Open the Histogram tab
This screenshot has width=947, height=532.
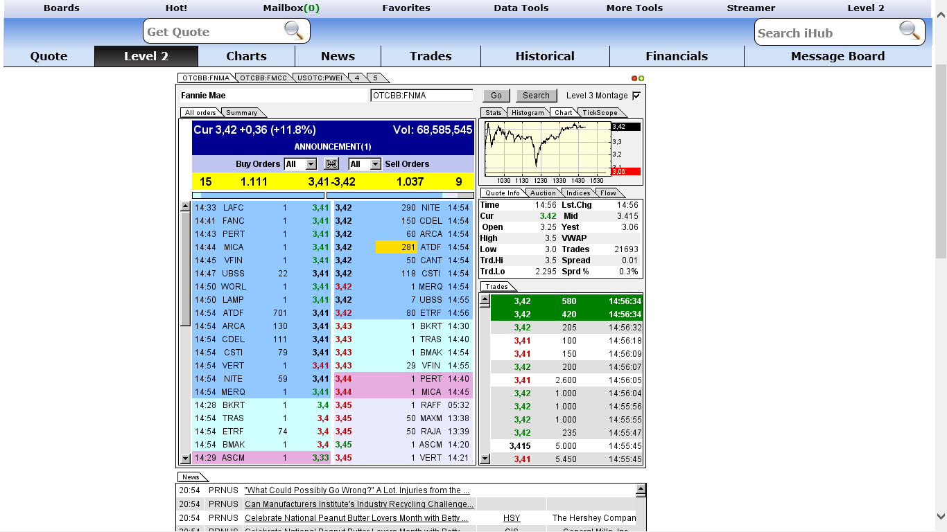pos(528,113)
